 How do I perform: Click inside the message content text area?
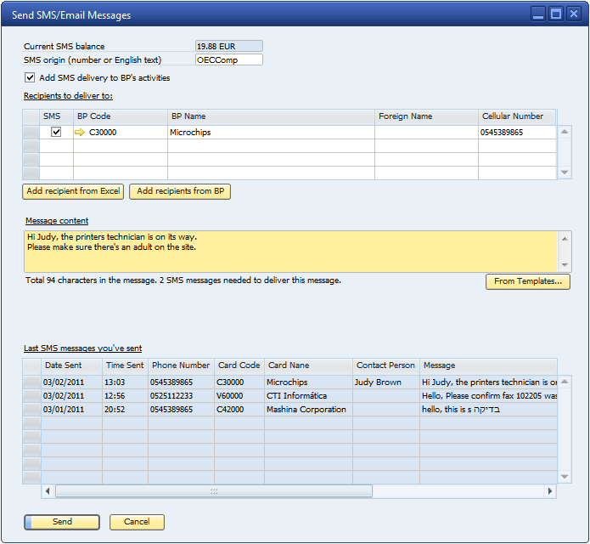click(x=290, y=252)
